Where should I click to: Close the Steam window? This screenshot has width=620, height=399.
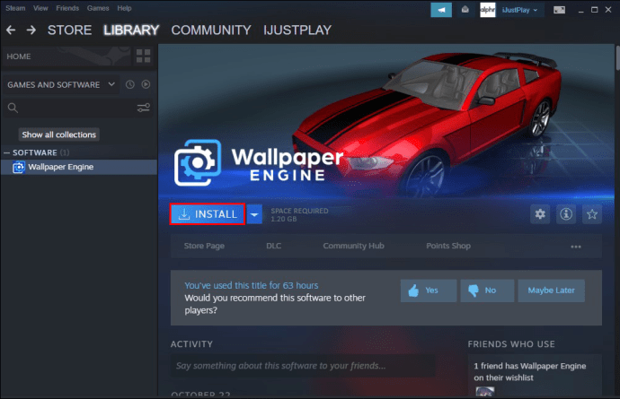[608, 10]
